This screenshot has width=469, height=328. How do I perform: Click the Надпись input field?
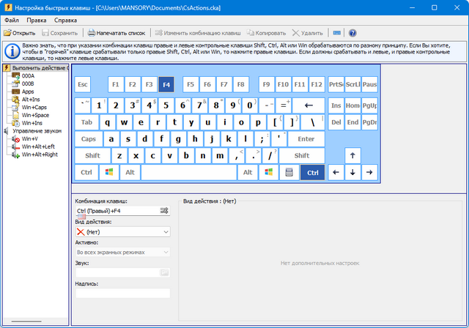click(x=123, y=293)
